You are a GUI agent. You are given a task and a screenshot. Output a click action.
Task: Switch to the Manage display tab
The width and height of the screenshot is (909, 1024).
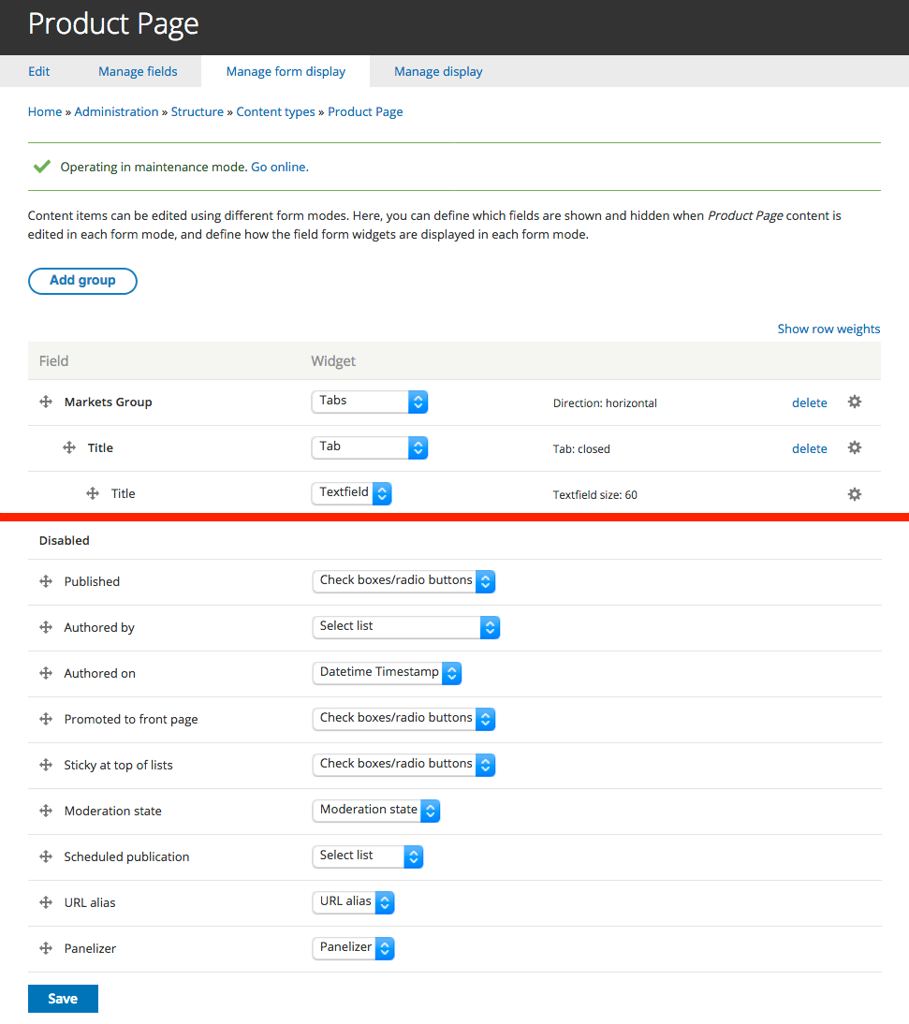tap(438, 71)
